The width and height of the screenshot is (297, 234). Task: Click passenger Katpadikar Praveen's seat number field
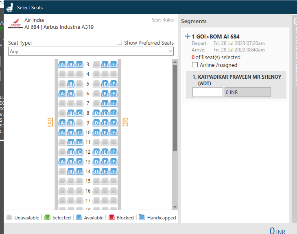pos(207,92)
